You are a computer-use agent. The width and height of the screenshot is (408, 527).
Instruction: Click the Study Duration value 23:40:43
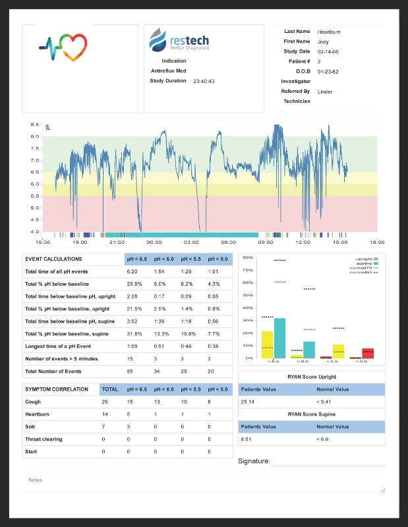204,81
